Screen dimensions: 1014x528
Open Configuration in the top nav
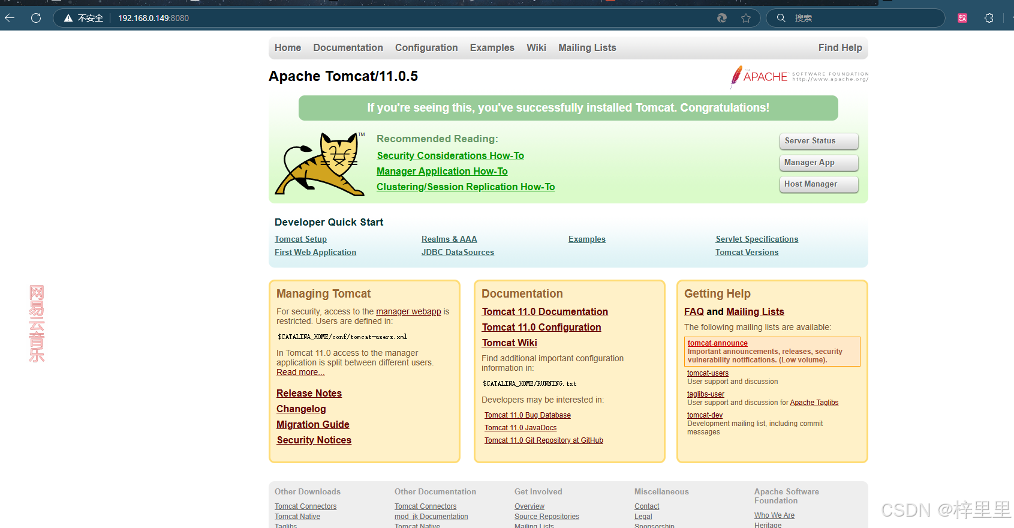pos(426,47)
